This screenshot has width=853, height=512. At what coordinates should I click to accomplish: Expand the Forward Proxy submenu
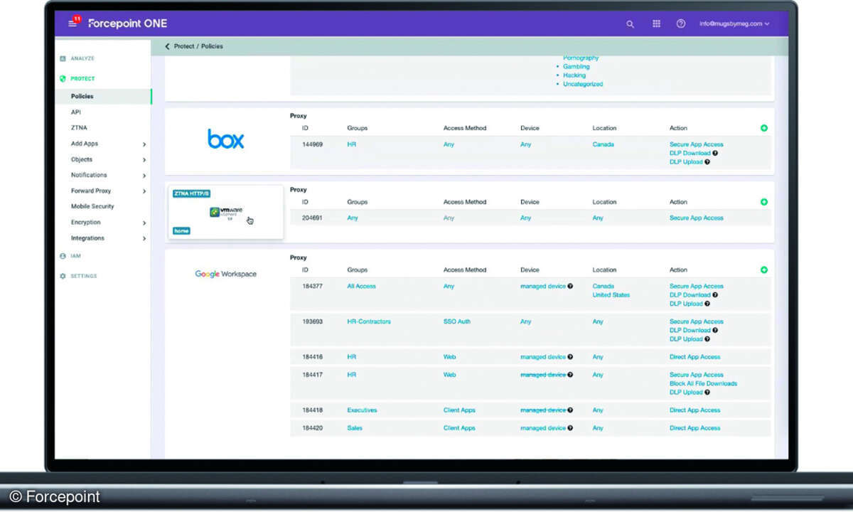click(x=144, y=191)
